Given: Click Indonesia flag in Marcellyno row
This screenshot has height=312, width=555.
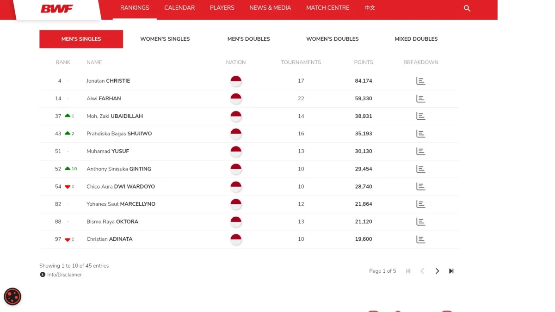Looking at the screenshot, I should click(x=236, y=204).
